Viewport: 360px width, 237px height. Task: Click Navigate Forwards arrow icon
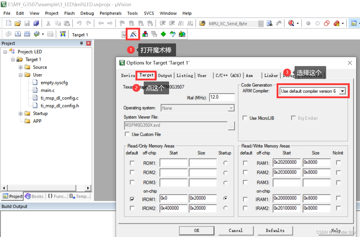pyautogui.click(x=110, y=23)
